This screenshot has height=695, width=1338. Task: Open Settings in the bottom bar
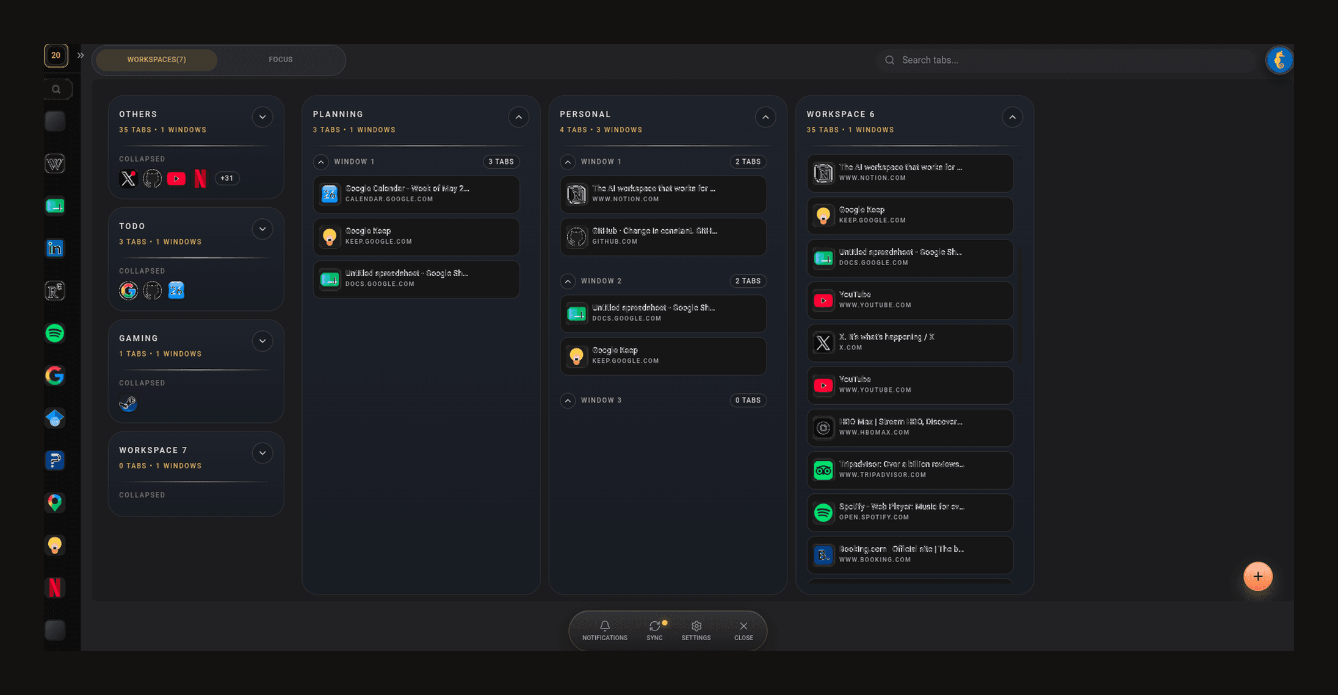pos(696,630)
